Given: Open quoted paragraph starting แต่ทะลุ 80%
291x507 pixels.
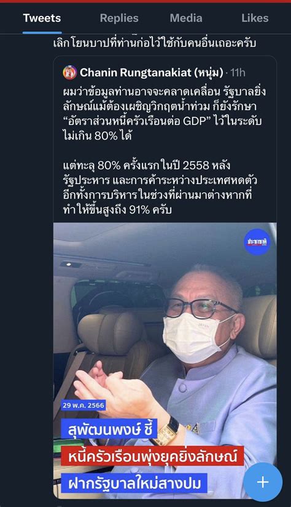Looking at the screenshot, I should 160,188.
